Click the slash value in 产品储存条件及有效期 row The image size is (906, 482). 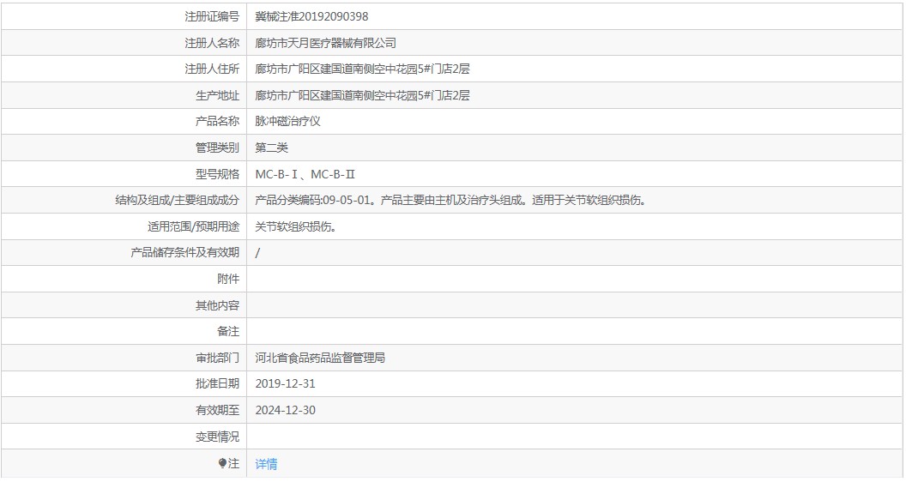[257, 253]
